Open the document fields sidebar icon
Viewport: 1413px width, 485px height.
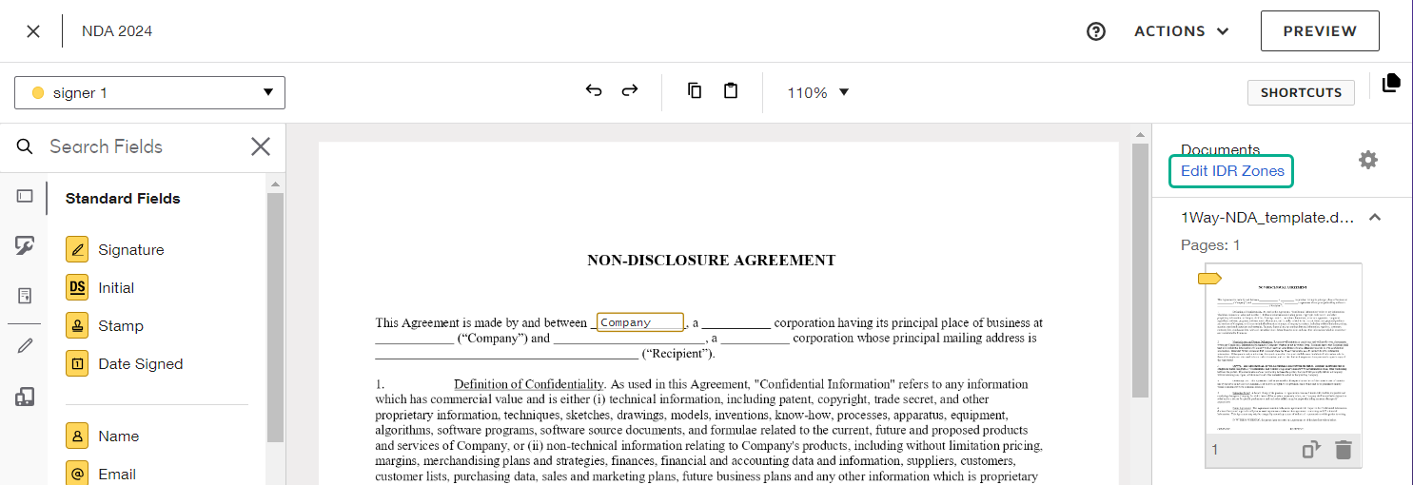tap(25, 296)
